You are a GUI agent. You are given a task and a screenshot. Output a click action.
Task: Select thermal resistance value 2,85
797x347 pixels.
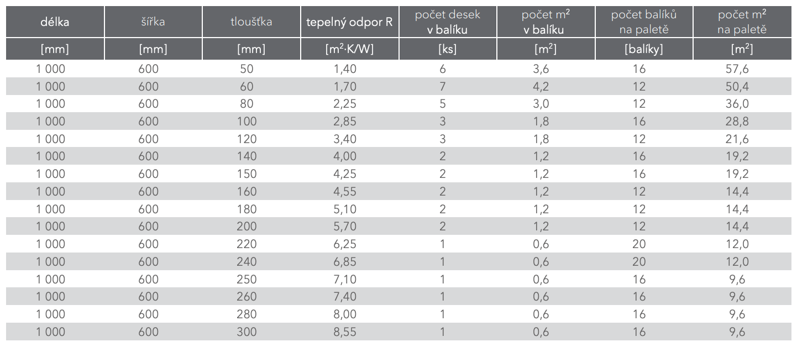point(345,122)
